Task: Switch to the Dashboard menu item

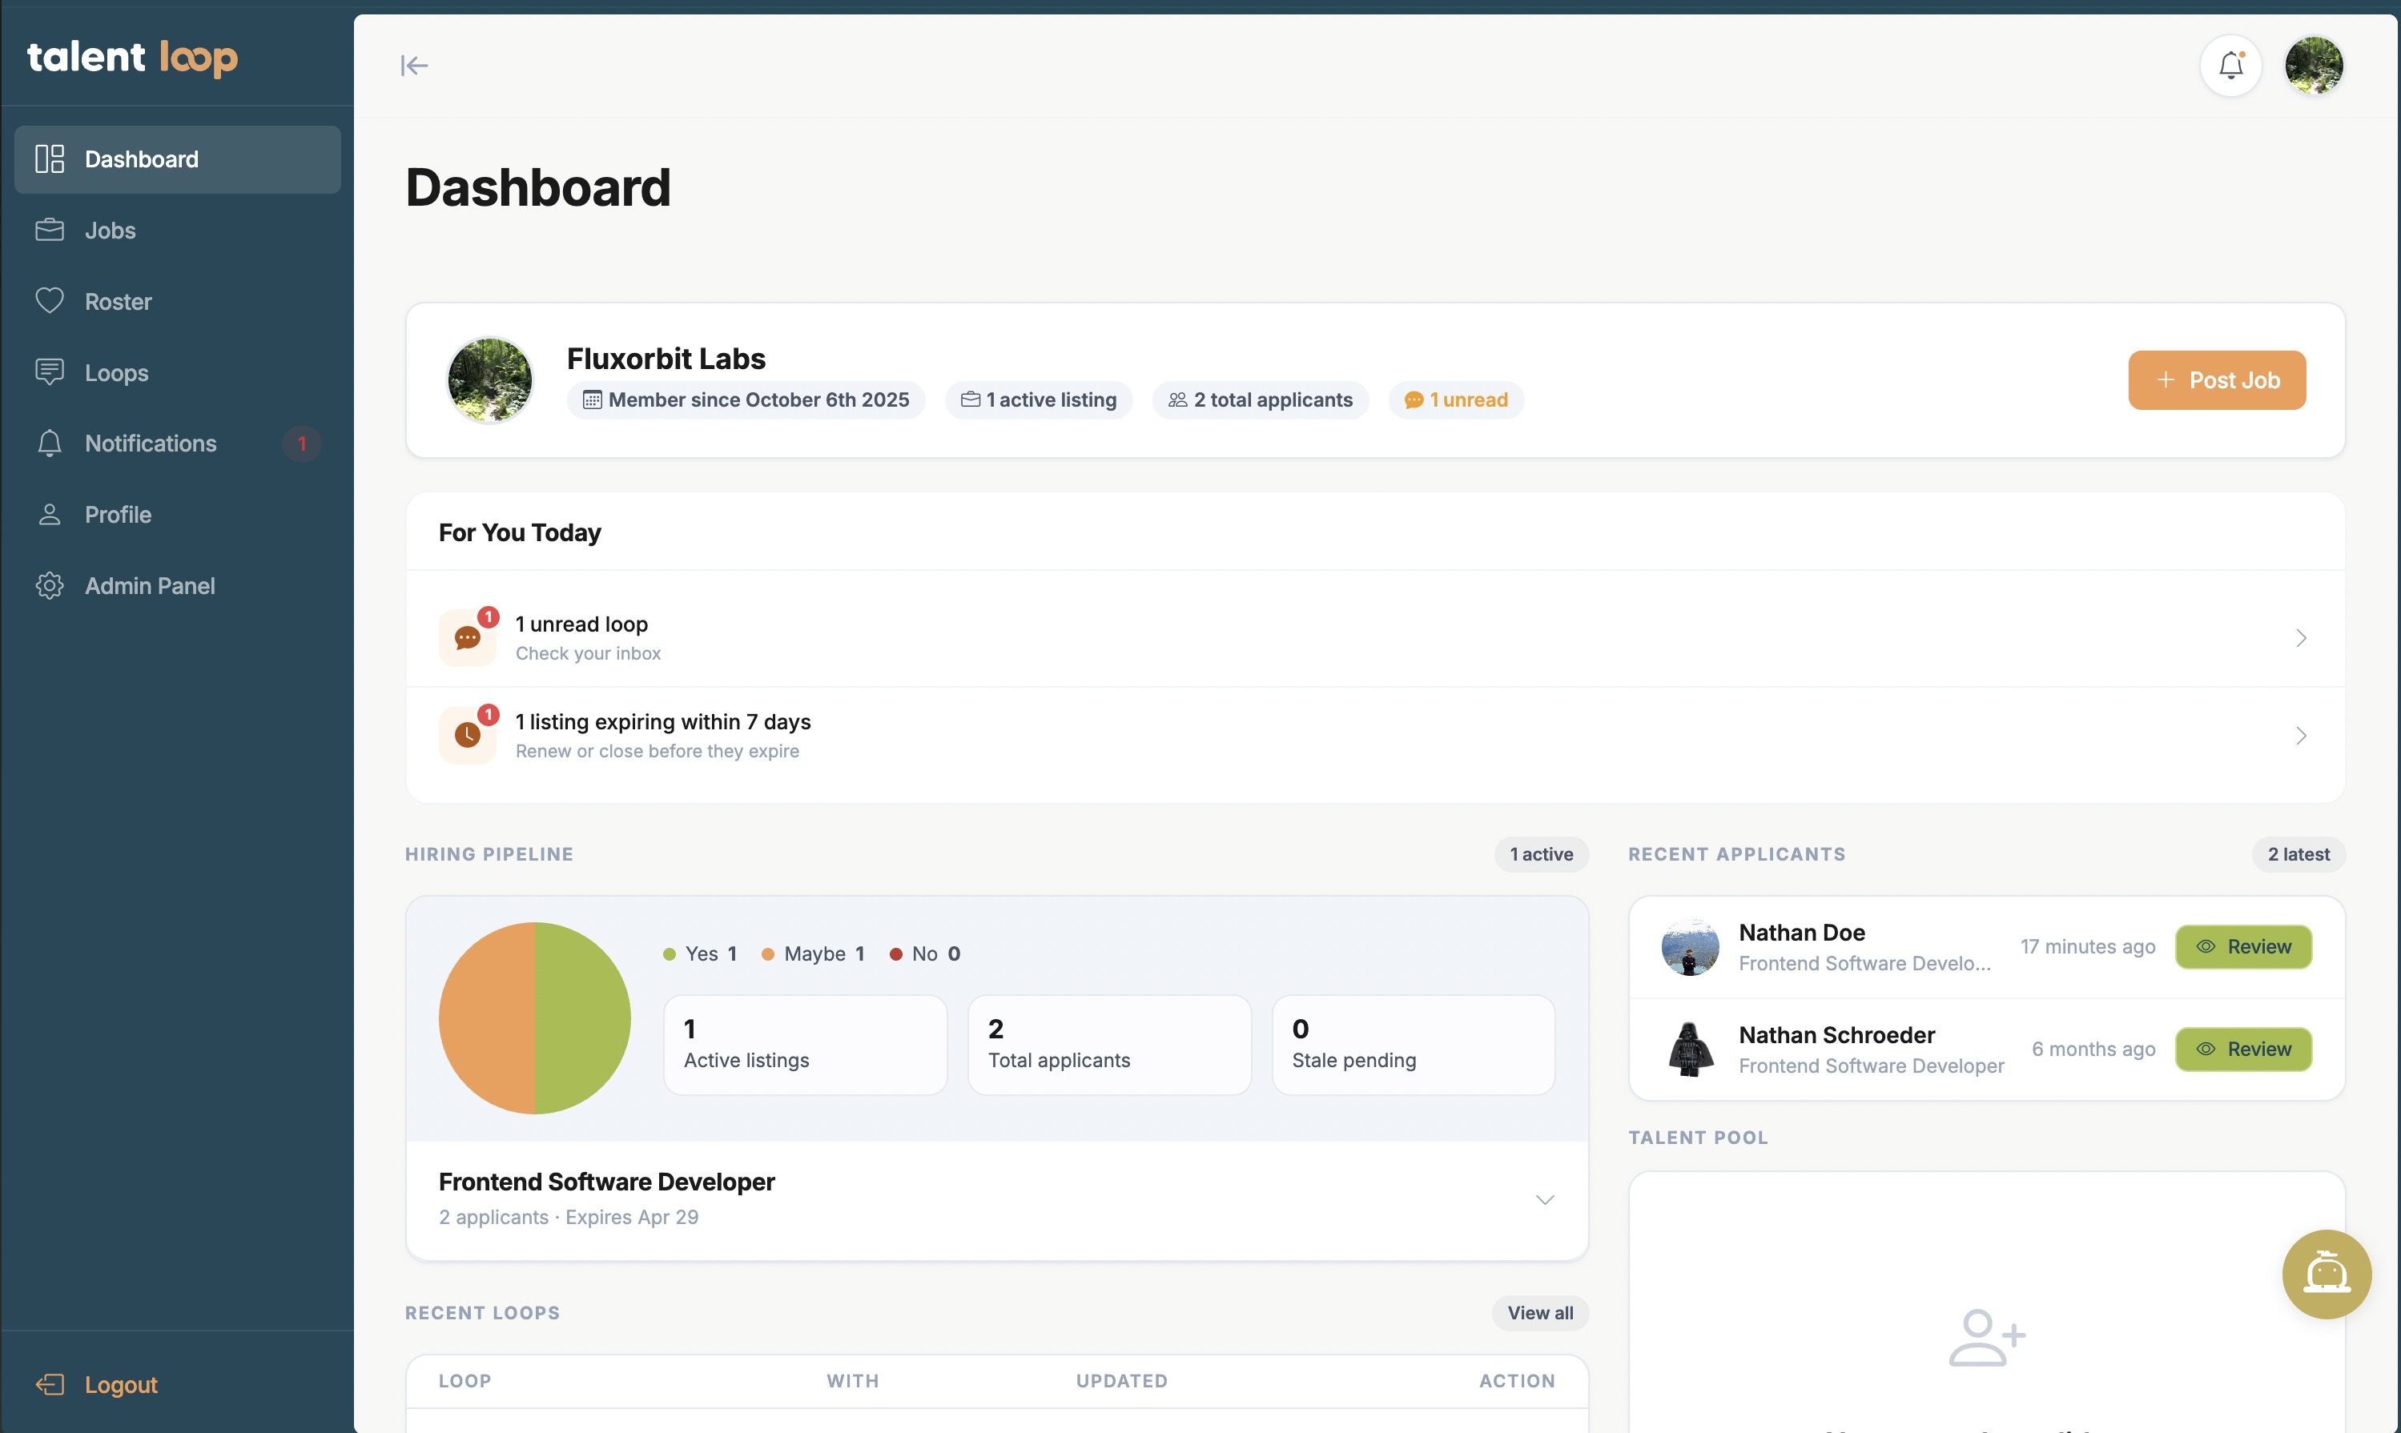Action: 141,159
